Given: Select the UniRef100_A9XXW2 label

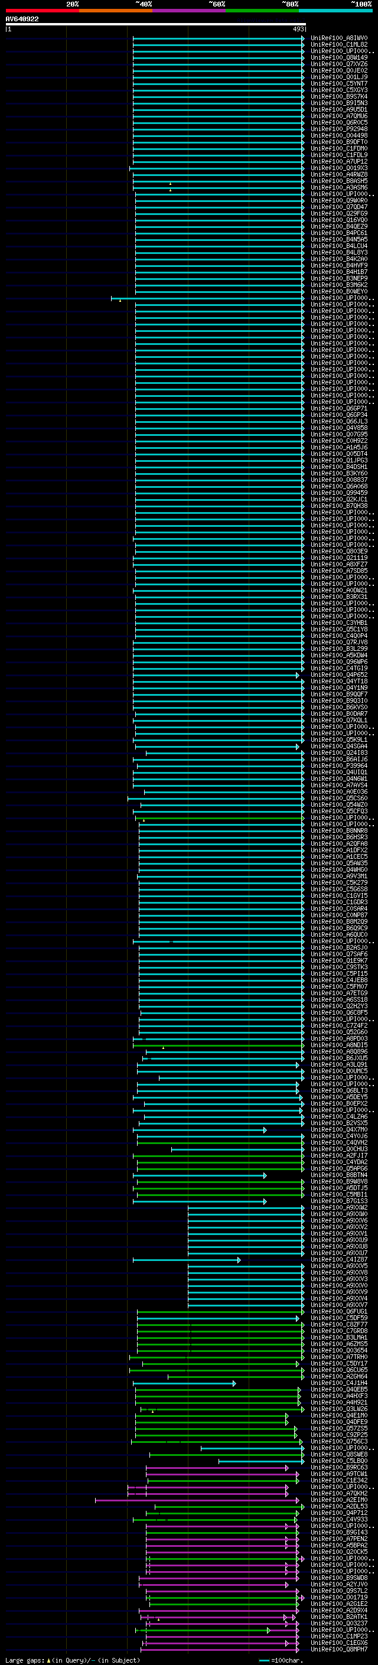Looking at the screenshot, I should tap(339, 1207).
